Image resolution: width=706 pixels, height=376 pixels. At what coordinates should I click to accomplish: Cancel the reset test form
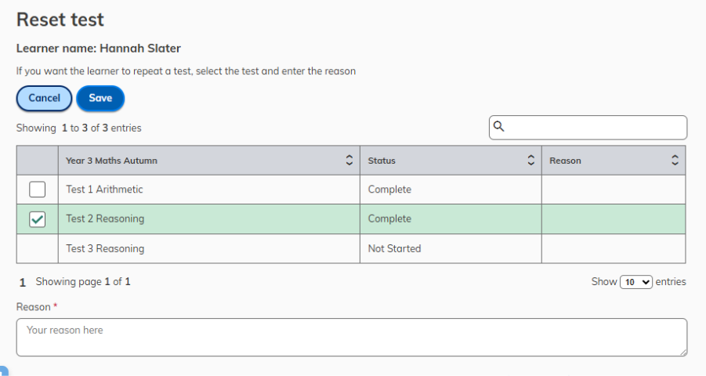pos(44,98)
